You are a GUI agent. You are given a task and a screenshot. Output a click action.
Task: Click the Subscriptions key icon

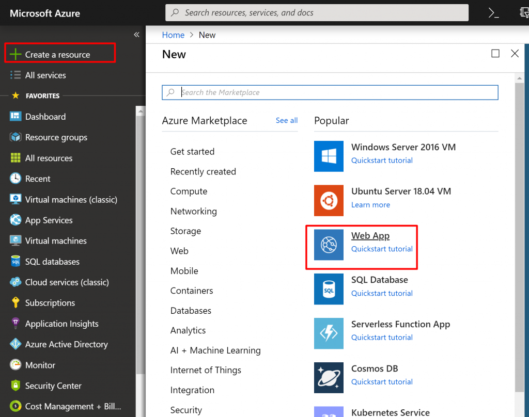pos(15,303)
